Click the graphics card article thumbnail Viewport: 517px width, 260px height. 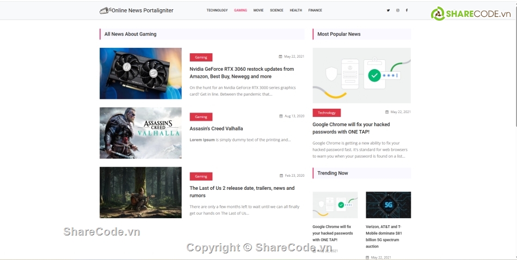pyautogui.click(x=140, y=73)
